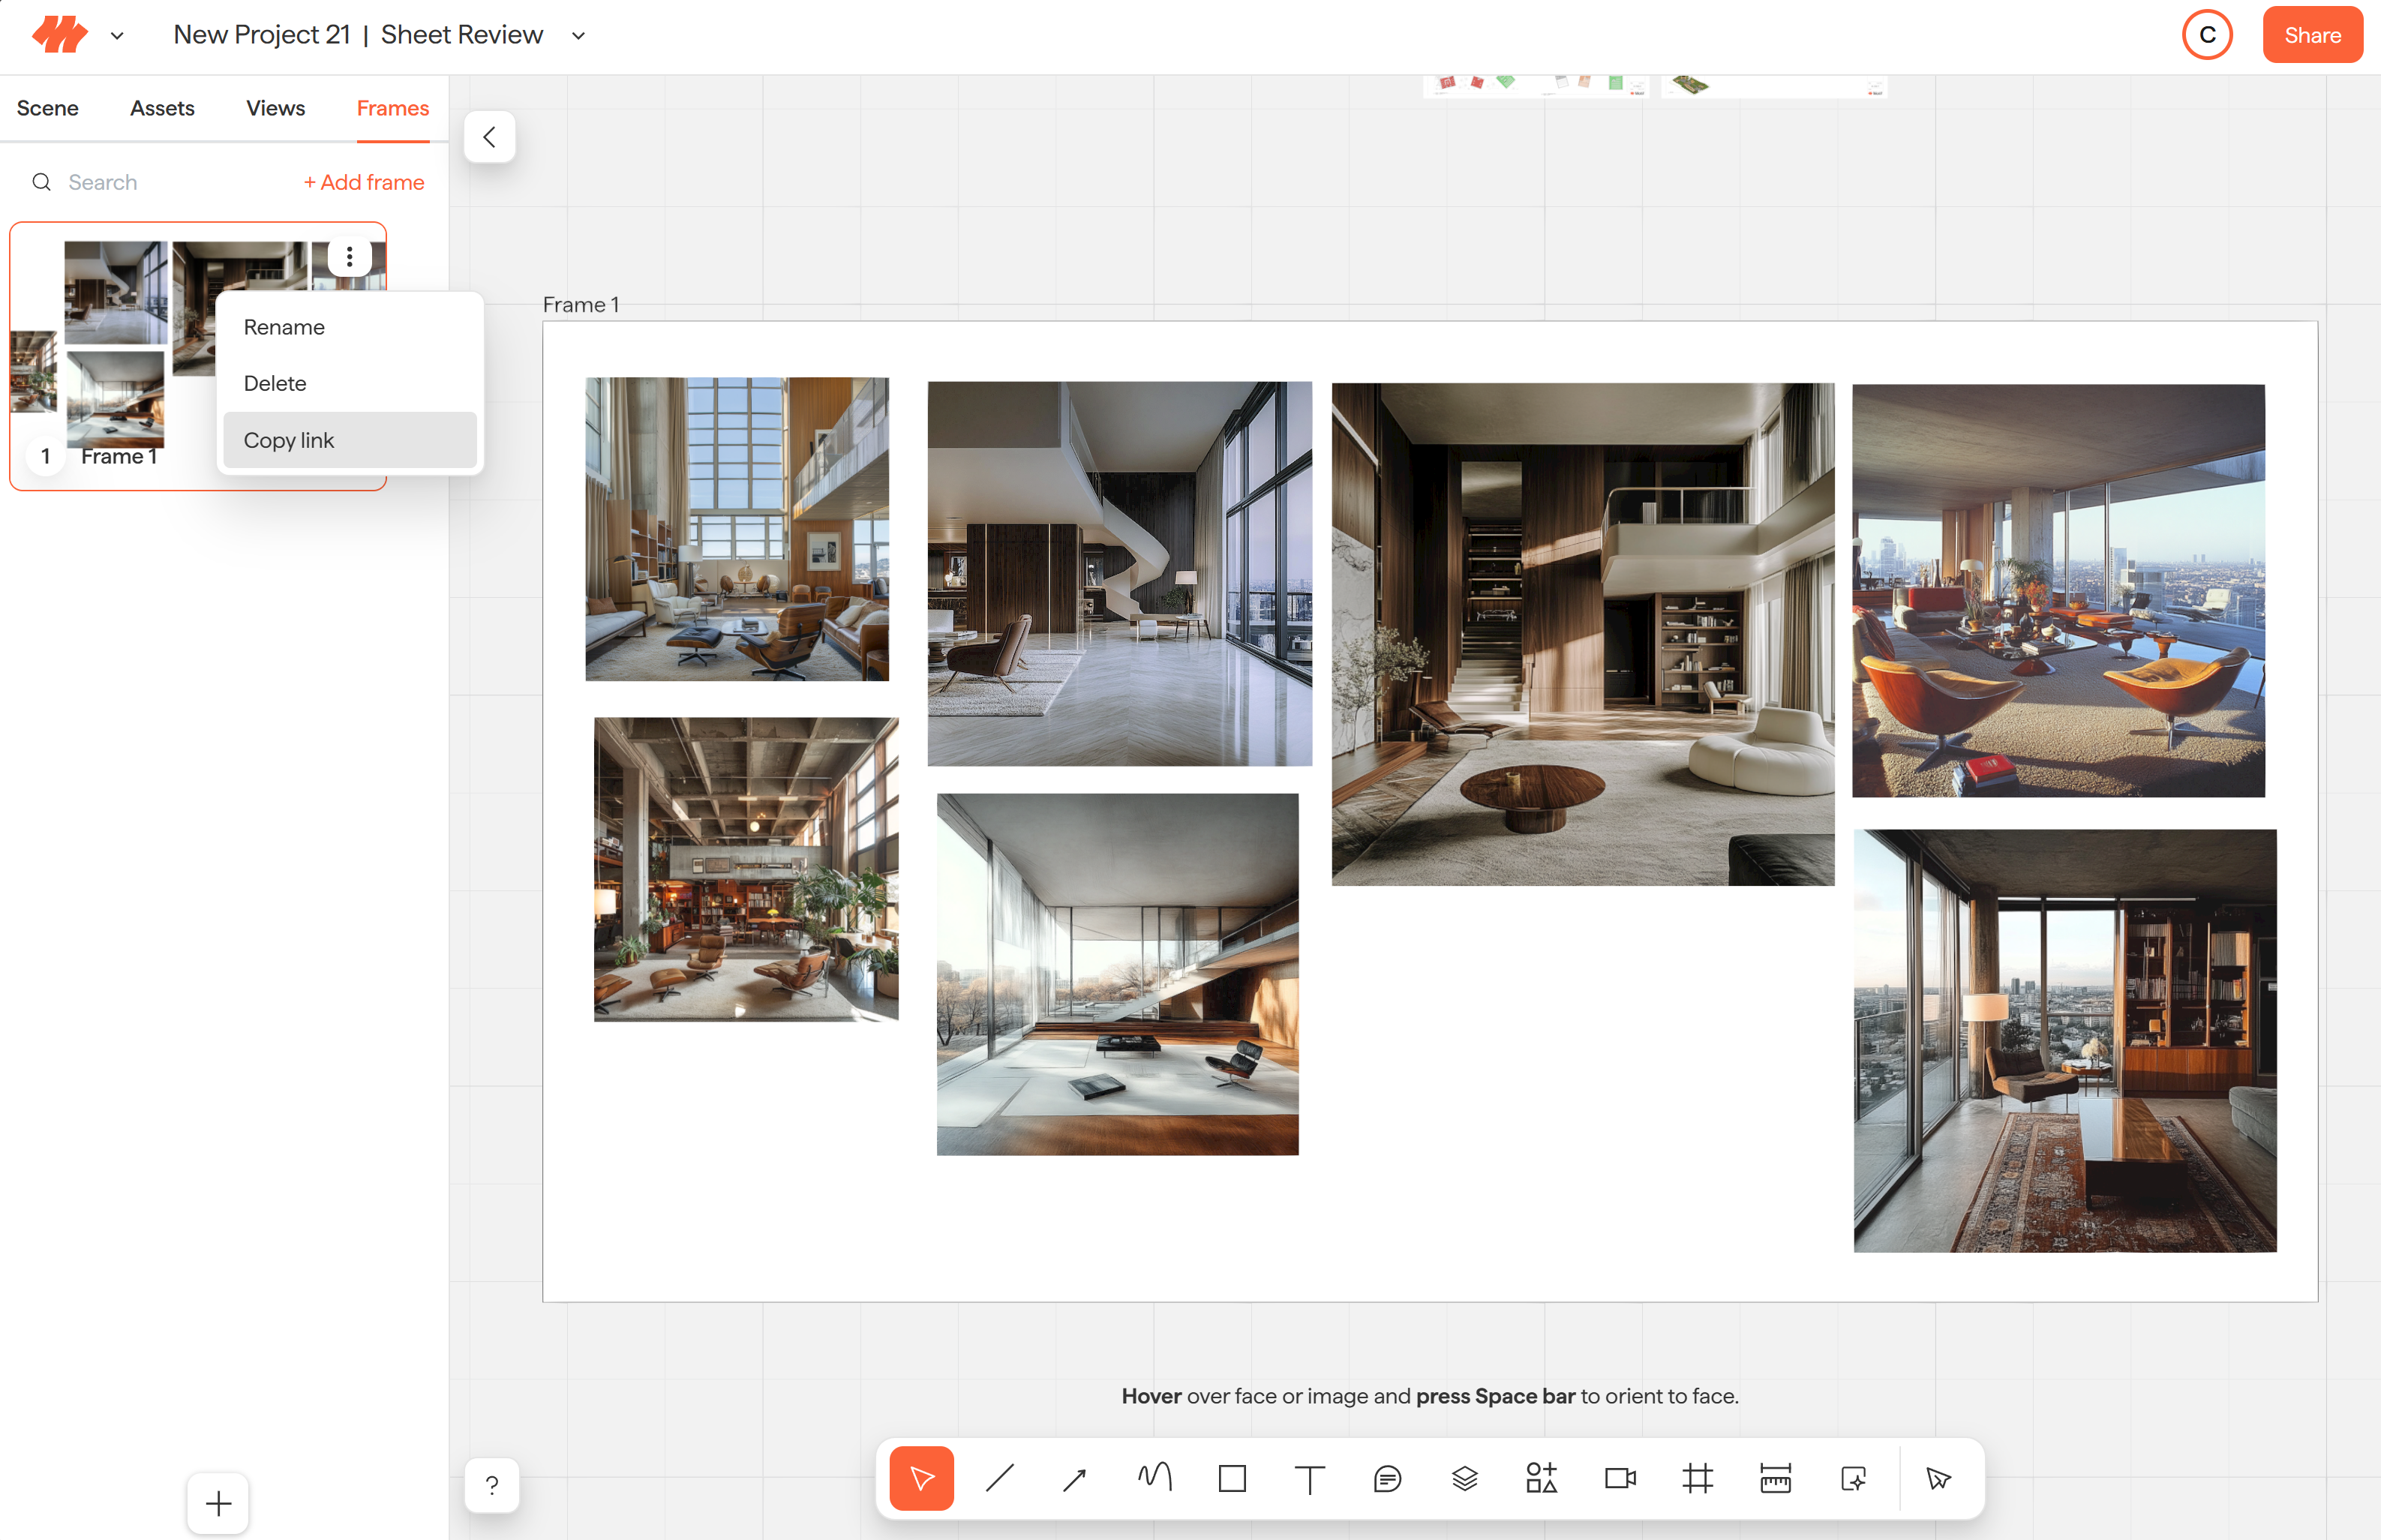This screenshot has width=2381, height=1540.
Task: Open the Comment tool
Action: [1387, 1478]
